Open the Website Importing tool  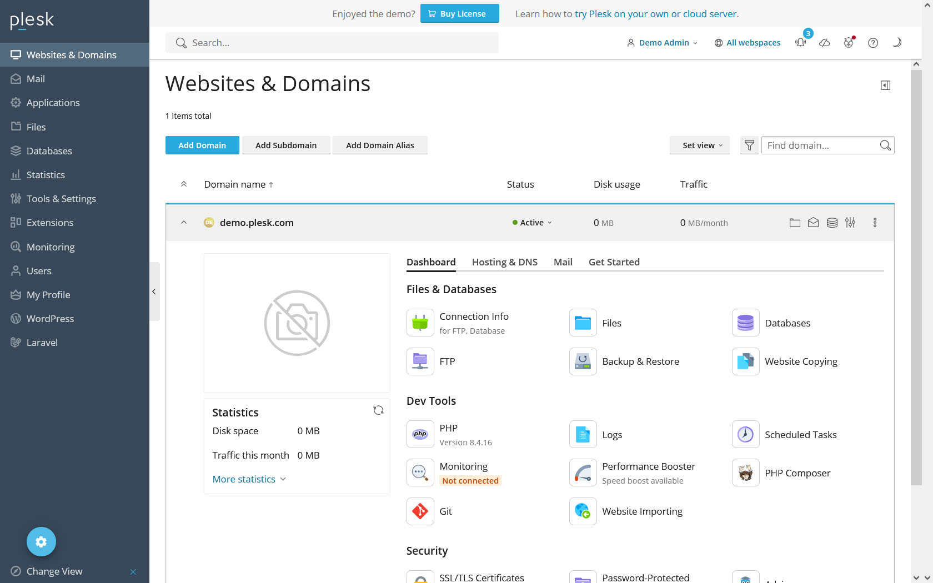(642, 511)
